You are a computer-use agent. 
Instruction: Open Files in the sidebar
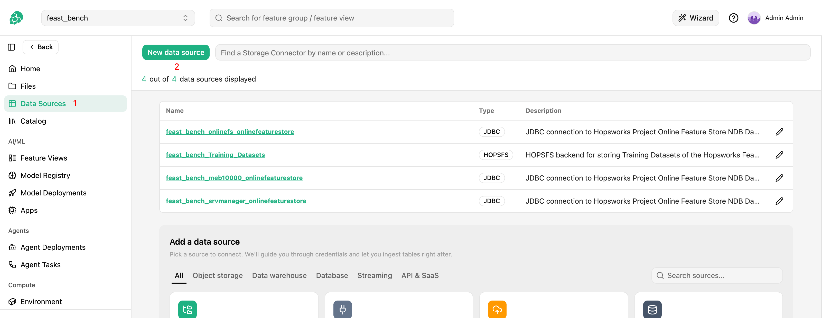click(66, 86)
